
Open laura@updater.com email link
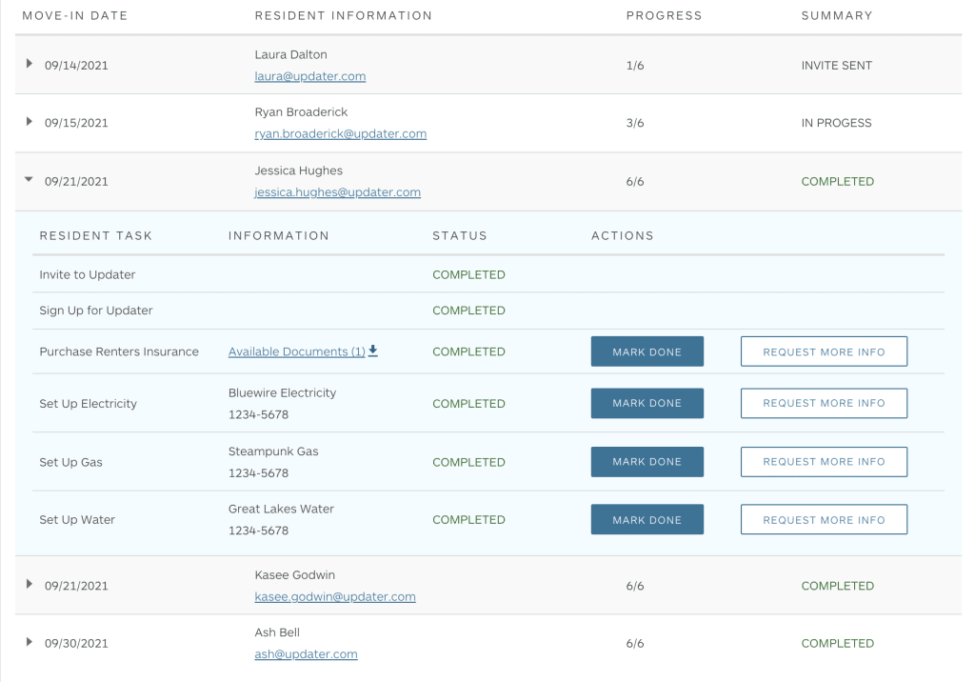309,76
